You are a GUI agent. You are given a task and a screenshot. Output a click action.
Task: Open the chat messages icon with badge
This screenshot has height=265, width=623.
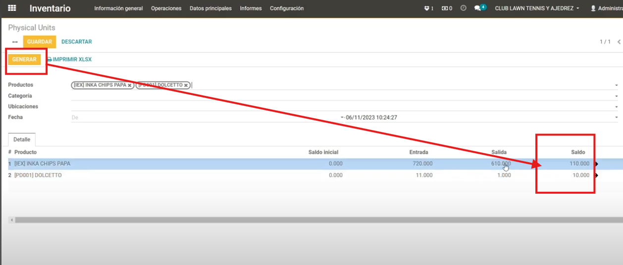[478, 8]
